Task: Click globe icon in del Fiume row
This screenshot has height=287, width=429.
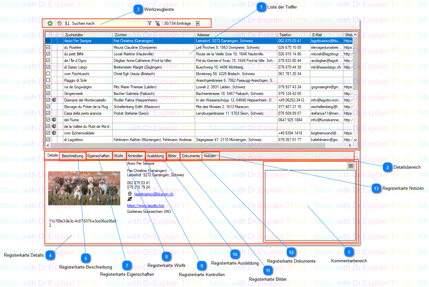Action: click(x=54, y=120)
